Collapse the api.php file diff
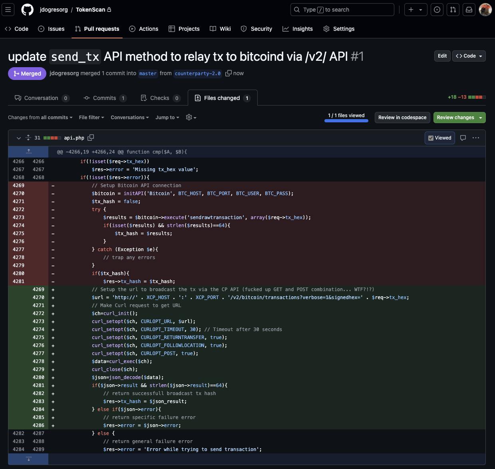The height and width of the screenshot is (469, 495). [x=18, y=138]
